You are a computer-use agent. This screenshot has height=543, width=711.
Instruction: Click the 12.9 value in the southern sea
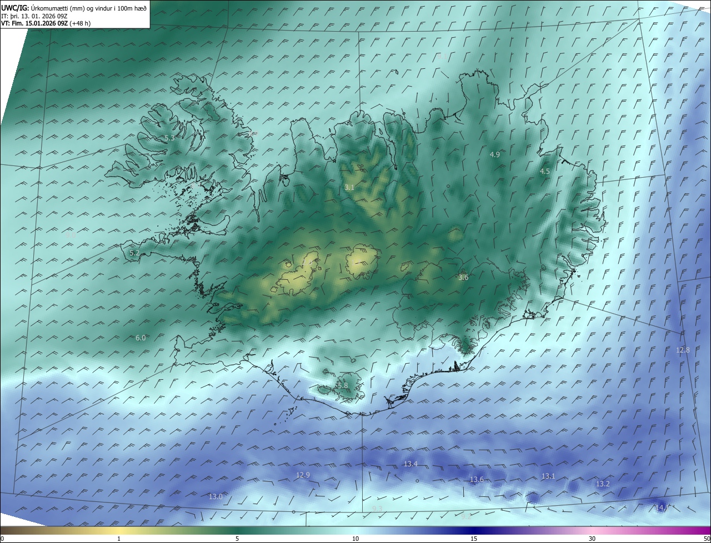coord(303,475)
